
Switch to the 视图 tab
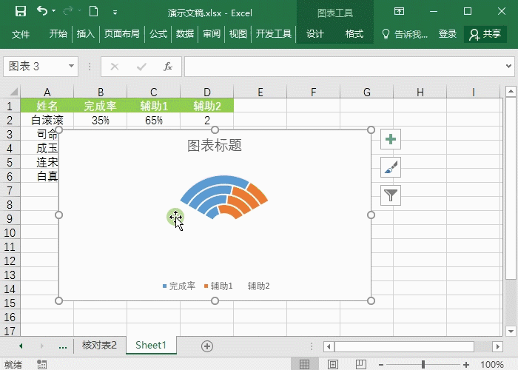tap(238, 34)
